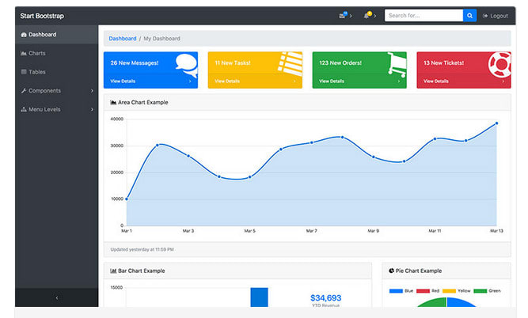Click the area chart icon in panel header
The image size is (528, 318).
(x=113, y=102)
